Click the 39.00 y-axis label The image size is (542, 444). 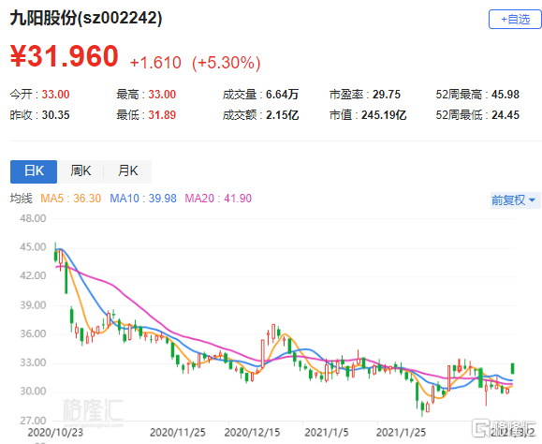coord(33,305)
